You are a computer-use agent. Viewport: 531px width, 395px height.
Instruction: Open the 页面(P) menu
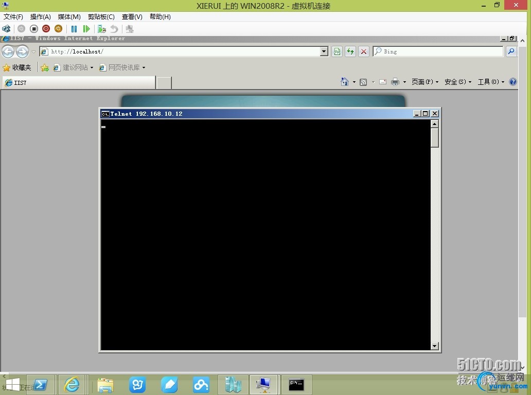(x=425, y=82)
